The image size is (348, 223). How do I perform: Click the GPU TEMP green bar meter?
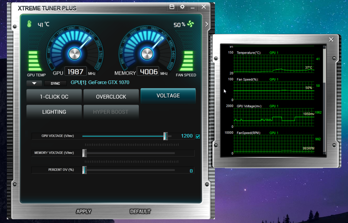34,61
